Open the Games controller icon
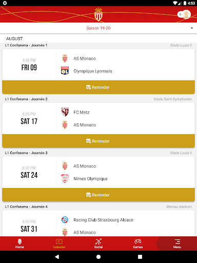This screenshot has height=263, width=197. [137, 241]
